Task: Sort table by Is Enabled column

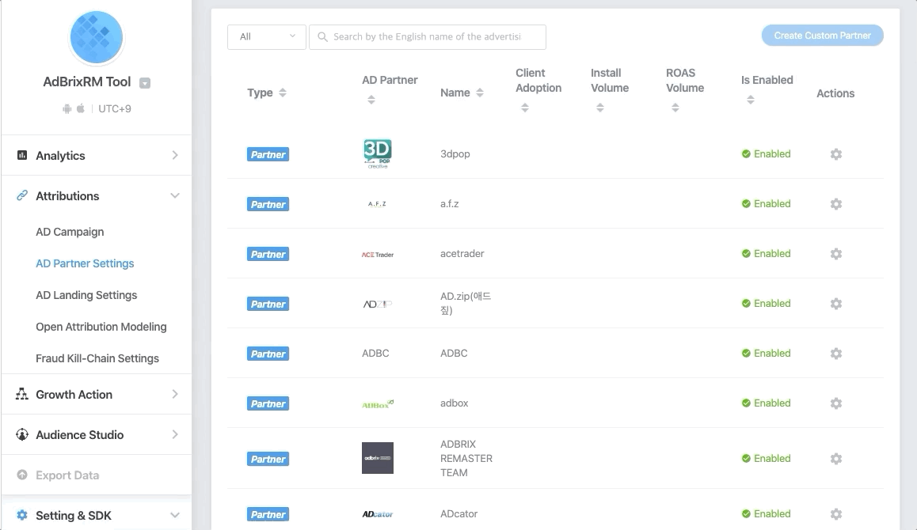Action: click(x=751, y=100)
